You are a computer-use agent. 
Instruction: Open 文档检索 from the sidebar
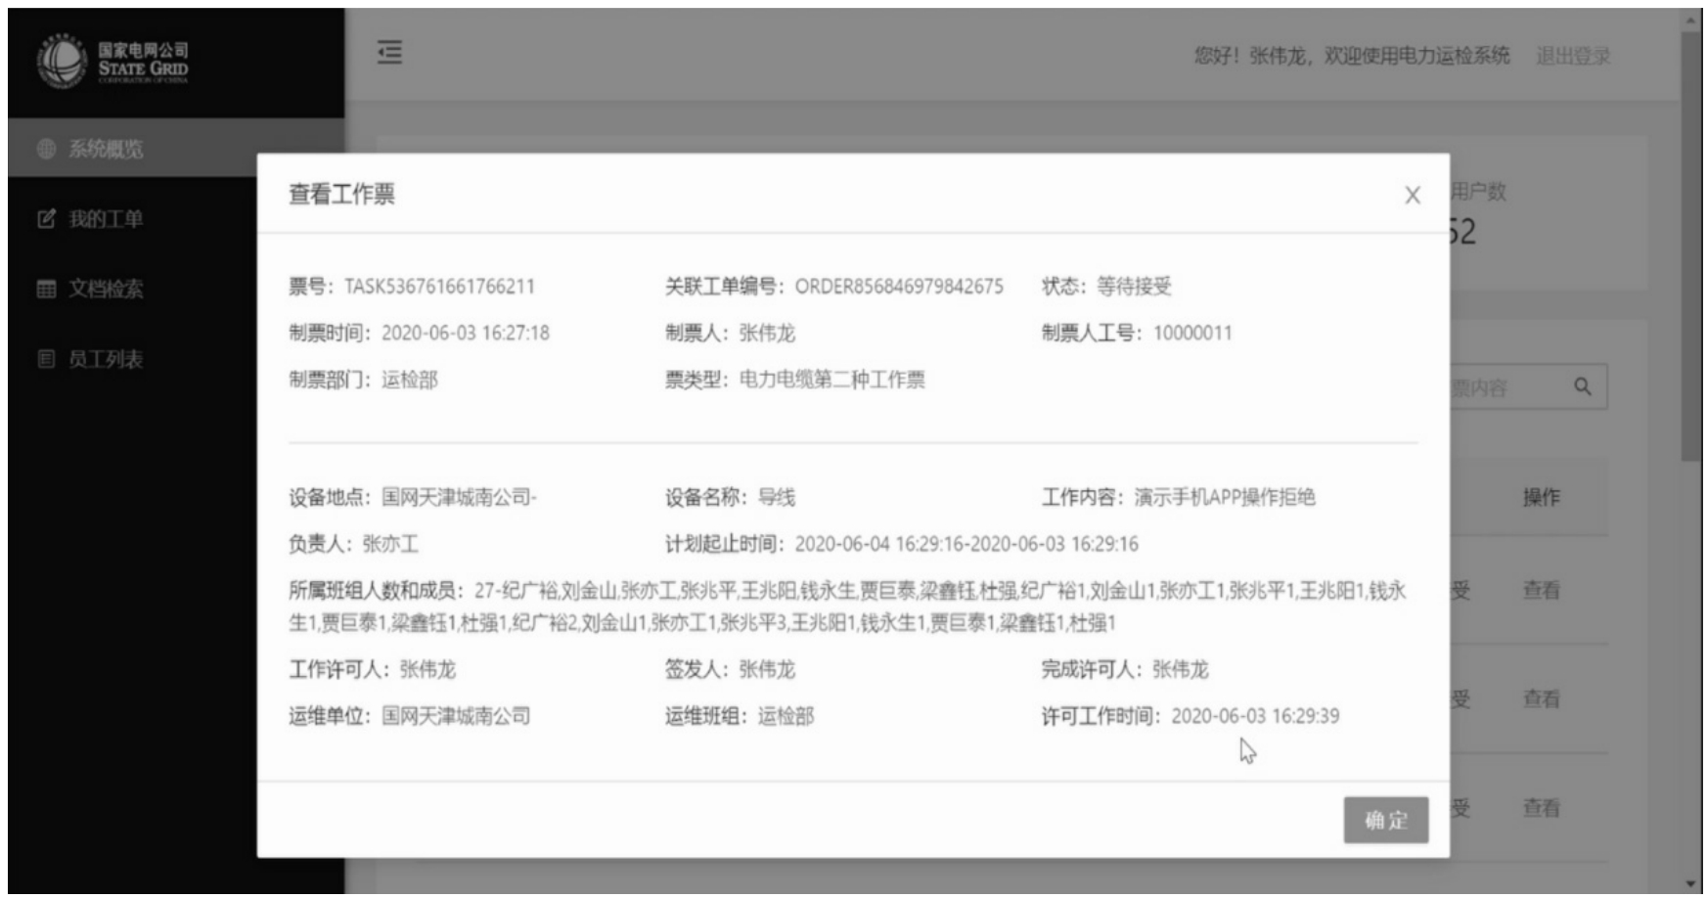(x=105, y=289)
